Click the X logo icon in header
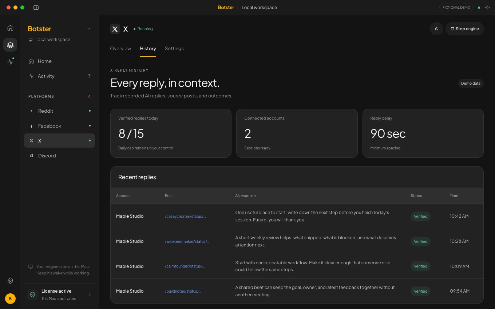This screenshot has height=309, width=495. 115,29
